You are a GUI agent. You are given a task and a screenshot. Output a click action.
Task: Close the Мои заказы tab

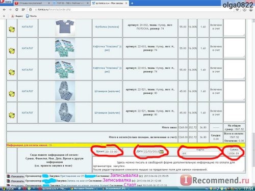126,3
